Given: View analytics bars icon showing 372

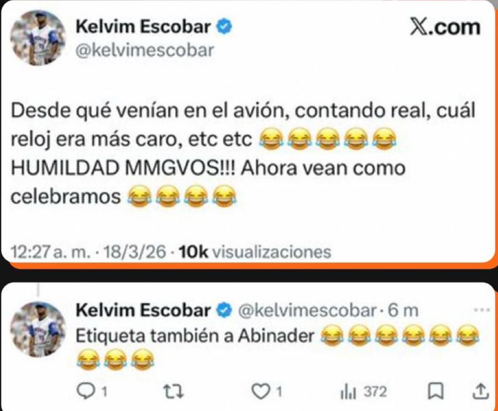Looking at the screenshot, I should point(348,392).
